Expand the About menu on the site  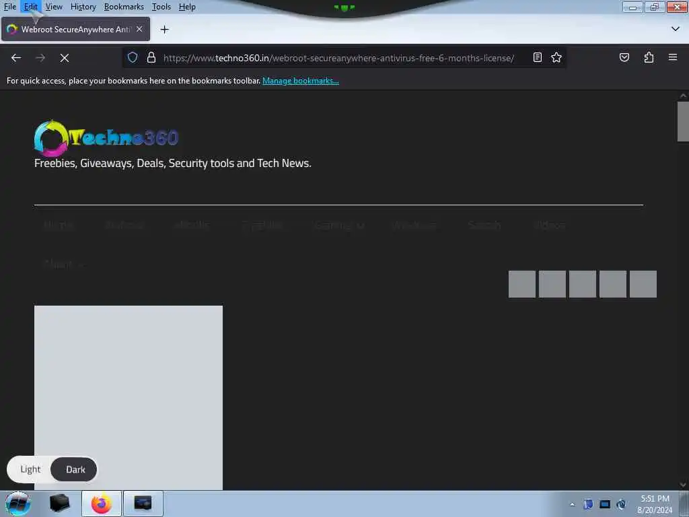pyautogui.click(x=64, y=264)
